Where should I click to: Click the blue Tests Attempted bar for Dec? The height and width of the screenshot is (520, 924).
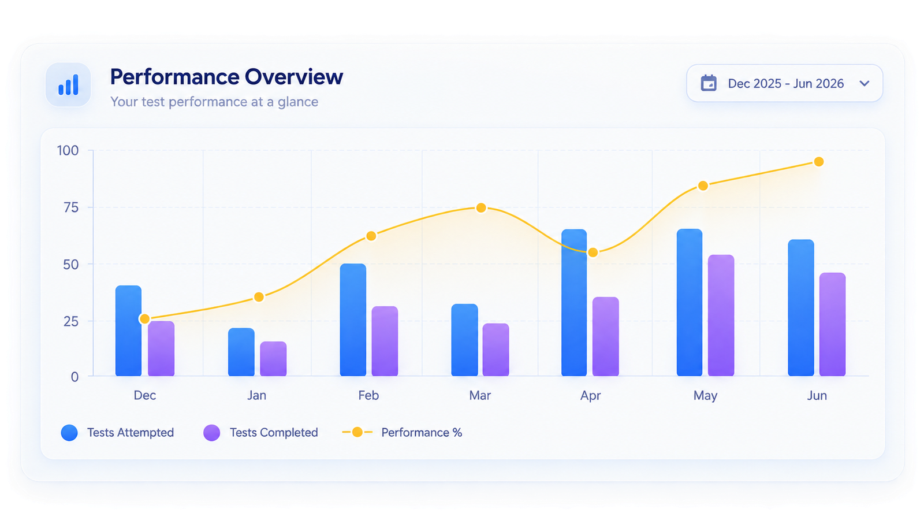(128, 331)
